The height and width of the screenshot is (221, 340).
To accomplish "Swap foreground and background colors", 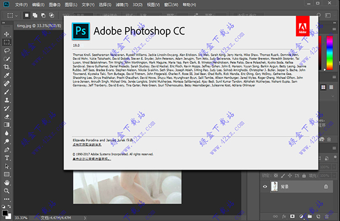I will [x=9, y=206].
